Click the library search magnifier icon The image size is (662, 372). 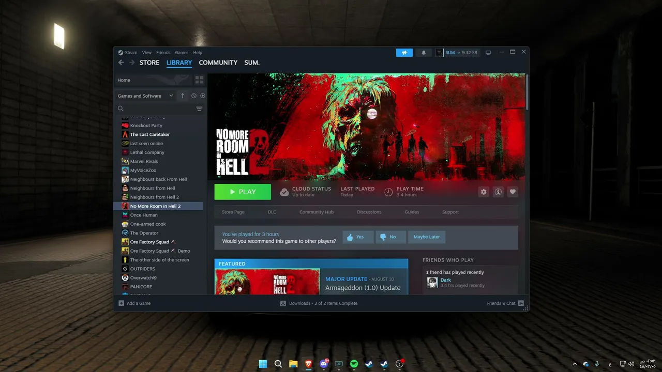coord(121,109)
